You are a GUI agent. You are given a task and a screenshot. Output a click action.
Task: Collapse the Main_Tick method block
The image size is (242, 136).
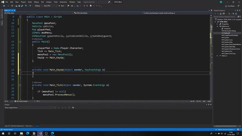pos(20,85)
